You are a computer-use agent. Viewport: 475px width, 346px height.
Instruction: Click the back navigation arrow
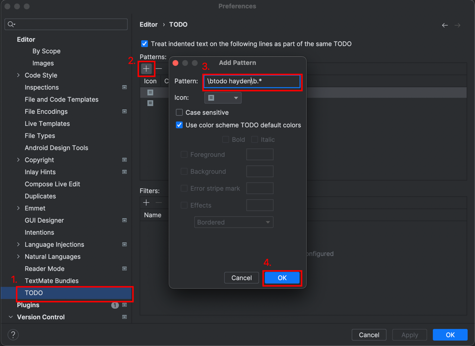click(445, 25)
